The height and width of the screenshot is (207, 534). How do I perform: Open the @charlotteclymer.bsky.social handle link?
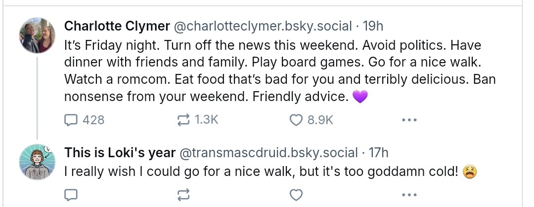pos(262,26)
